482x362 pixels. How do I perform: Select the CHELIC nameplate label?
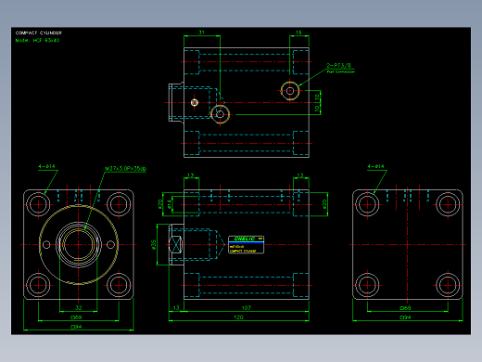(247, 244)
